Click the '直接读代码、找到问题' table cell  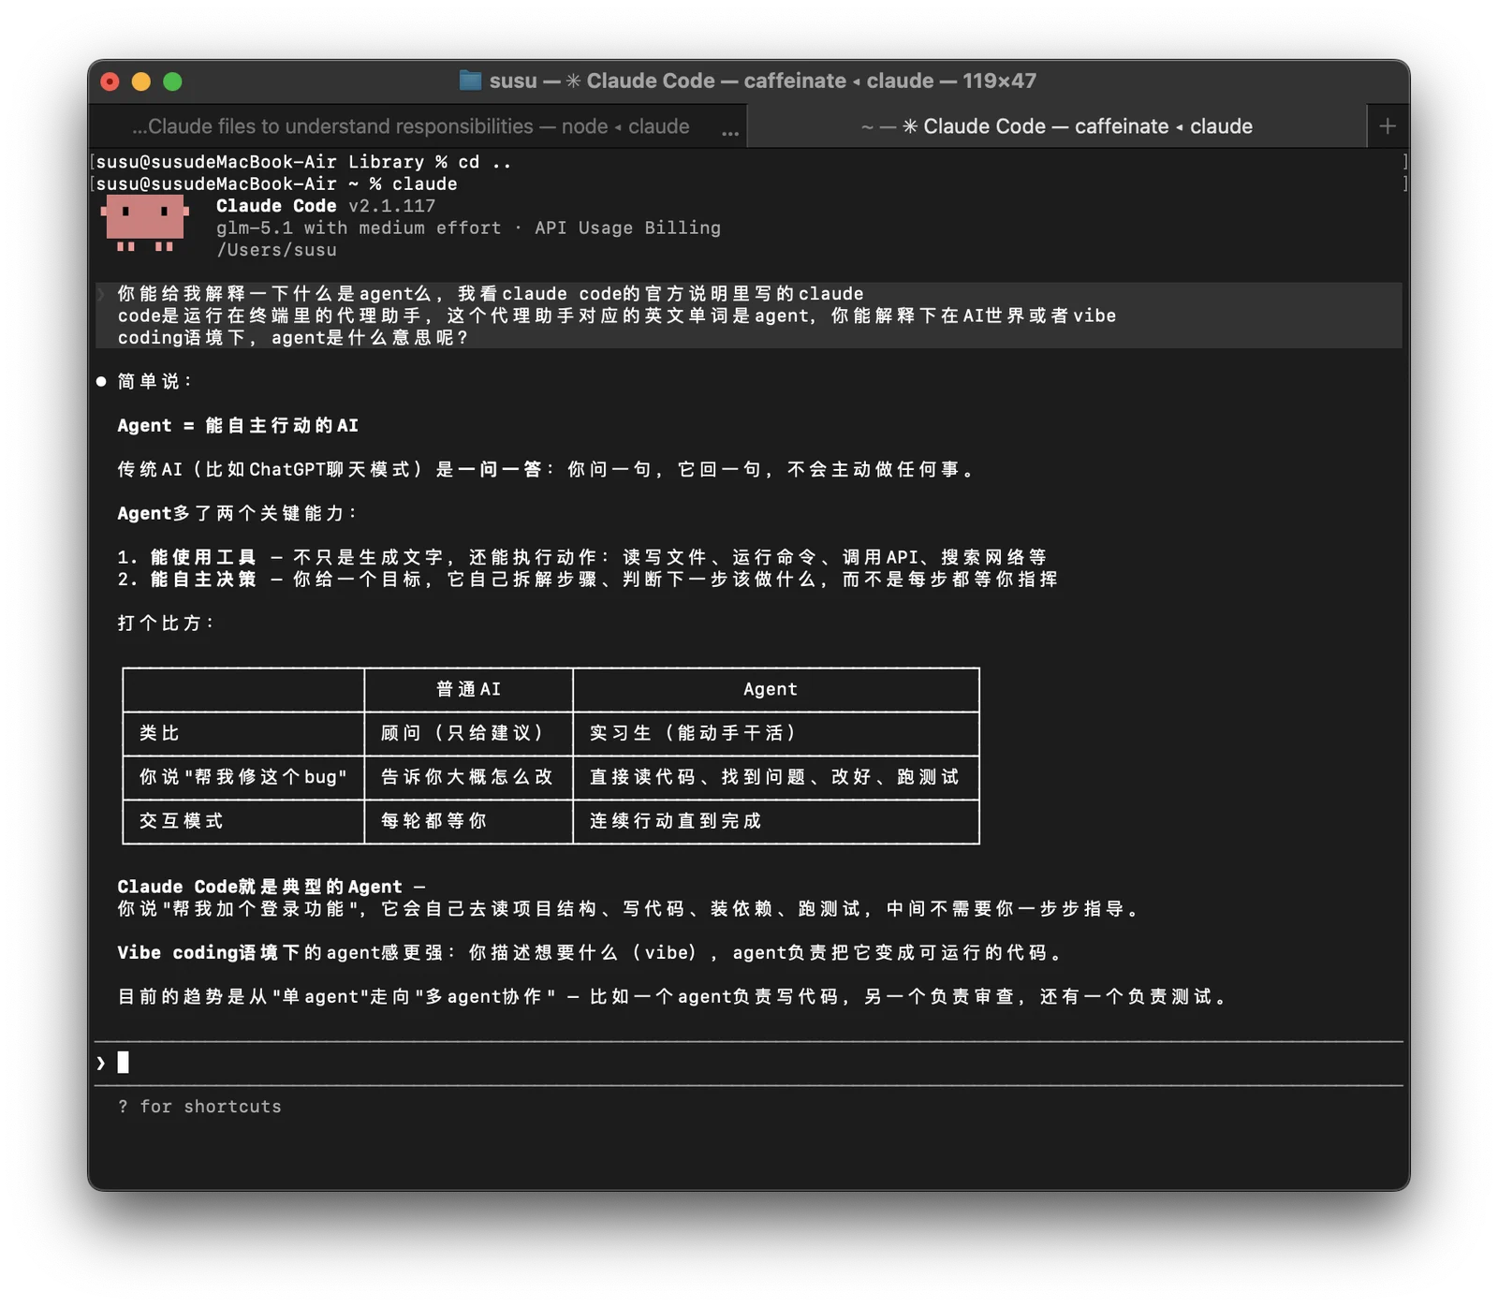tap(776, 777)
